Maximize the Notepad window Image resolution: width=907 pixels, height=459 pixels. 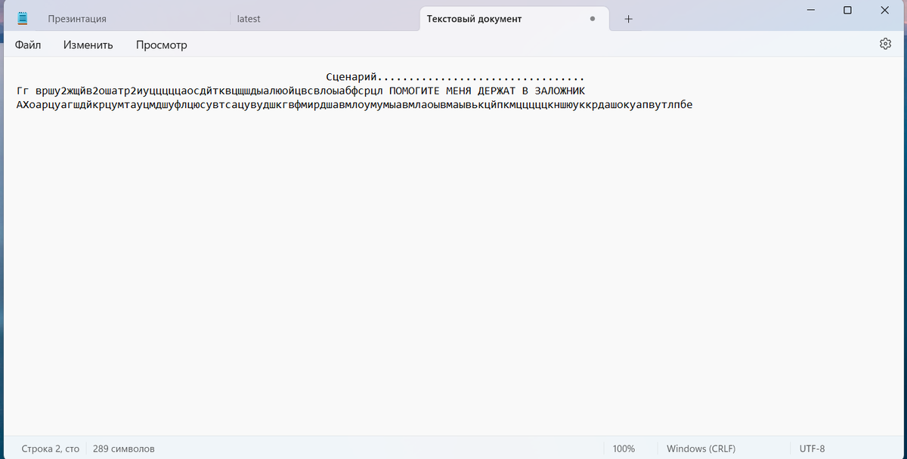coord(847,10)
